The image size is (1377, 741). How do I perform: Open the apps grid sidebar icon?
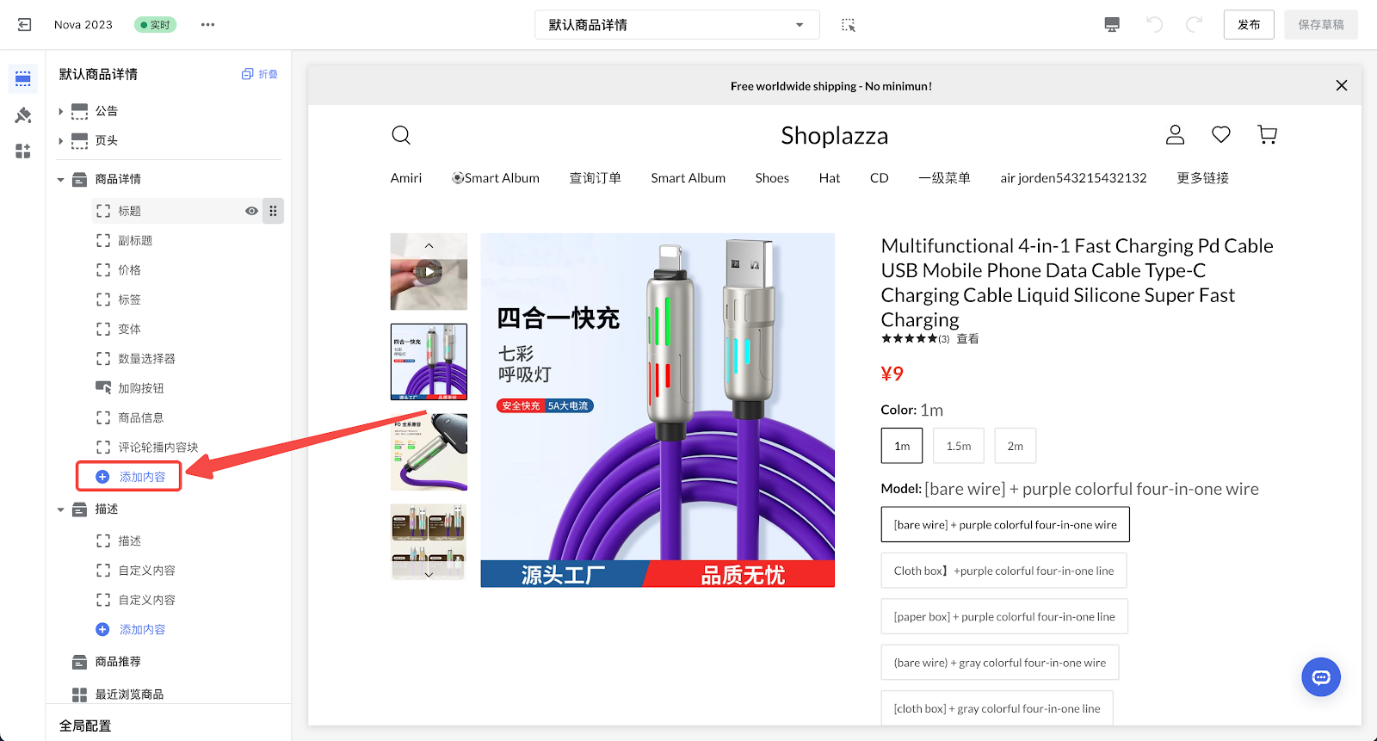click(x=23, y=151)
